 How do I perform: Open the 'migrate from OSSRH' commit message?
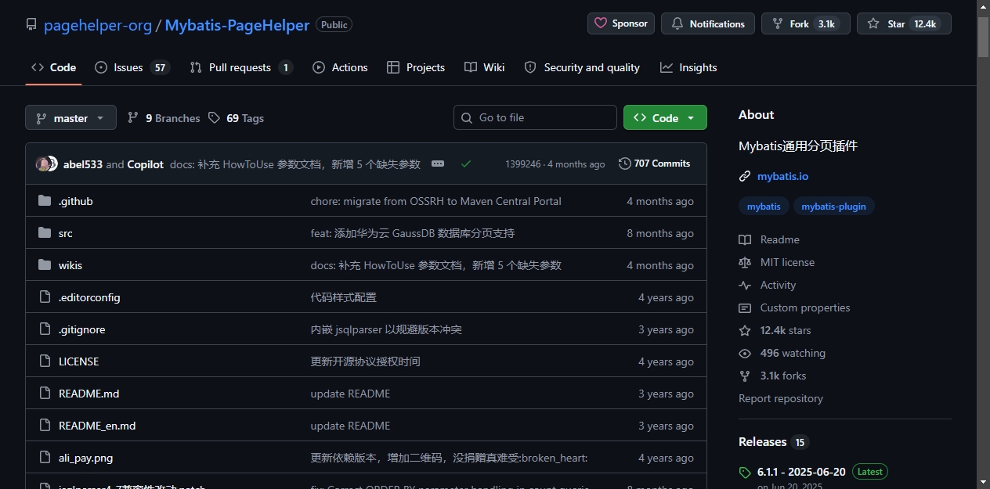(435, 201)
